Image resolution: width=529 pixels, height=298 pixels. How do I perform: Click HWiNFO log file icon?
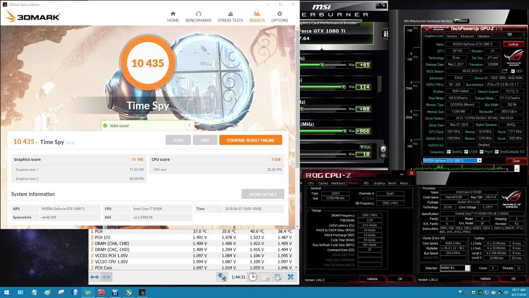click(x=266, y=277)
